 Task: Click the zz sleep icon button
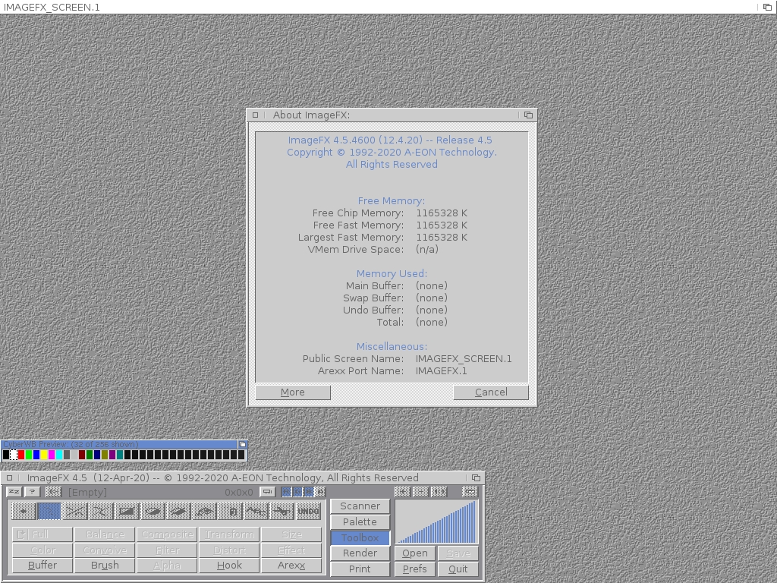point(14,492)
